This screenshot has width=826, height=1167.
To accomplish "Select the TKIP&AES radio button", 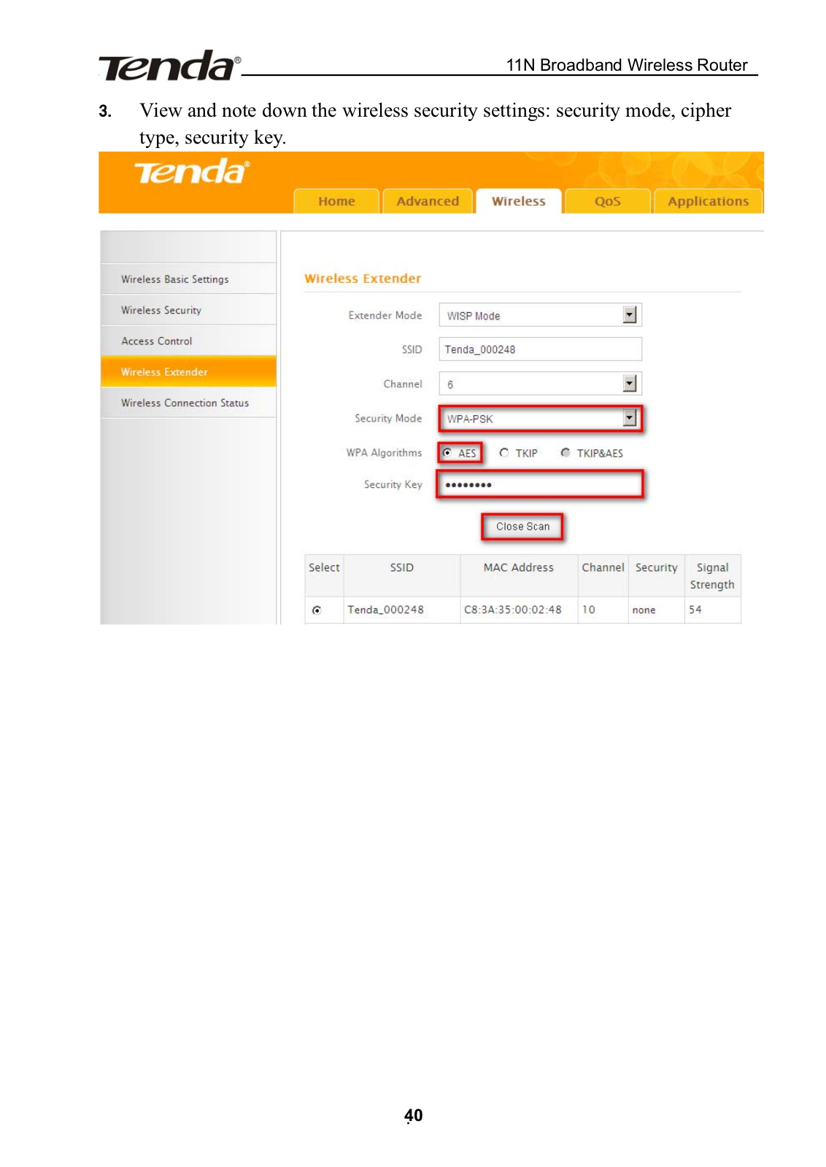I will coord(565,453).
